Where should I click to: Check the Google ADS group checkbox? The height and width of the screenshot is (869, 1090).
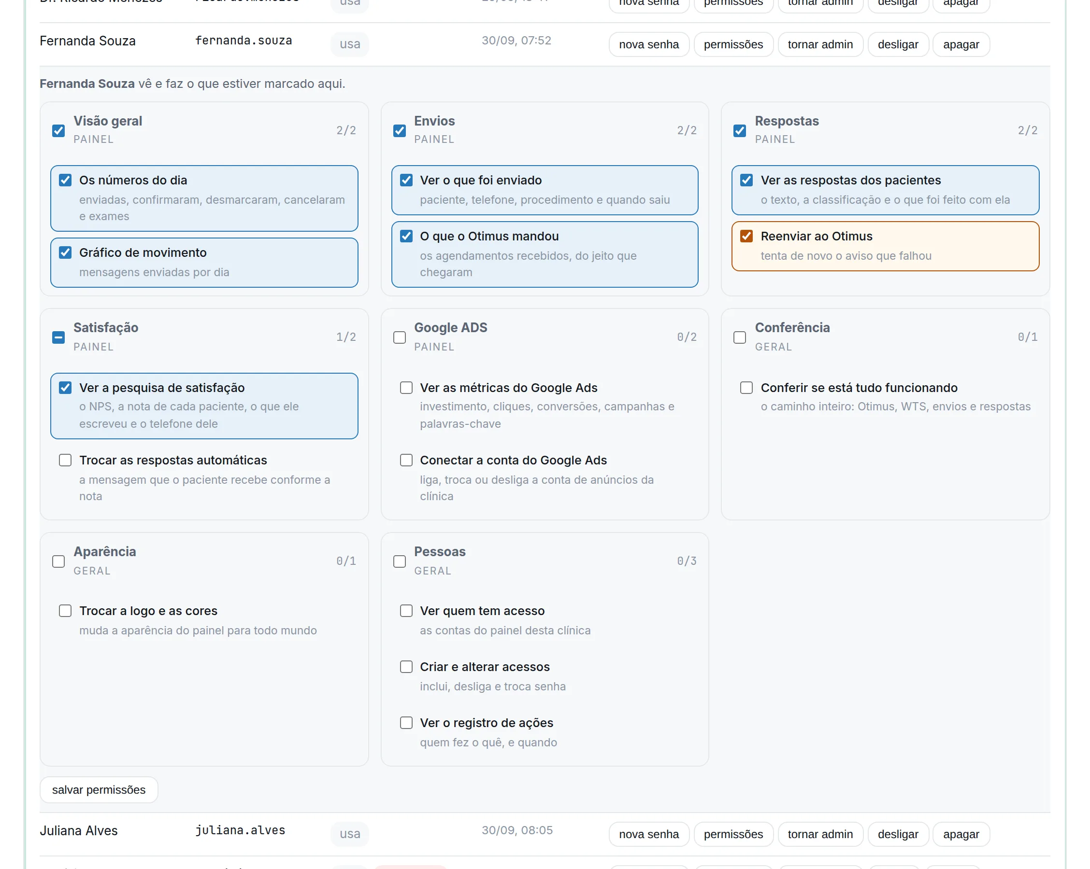pyautogui.click(x=400, y=337)
